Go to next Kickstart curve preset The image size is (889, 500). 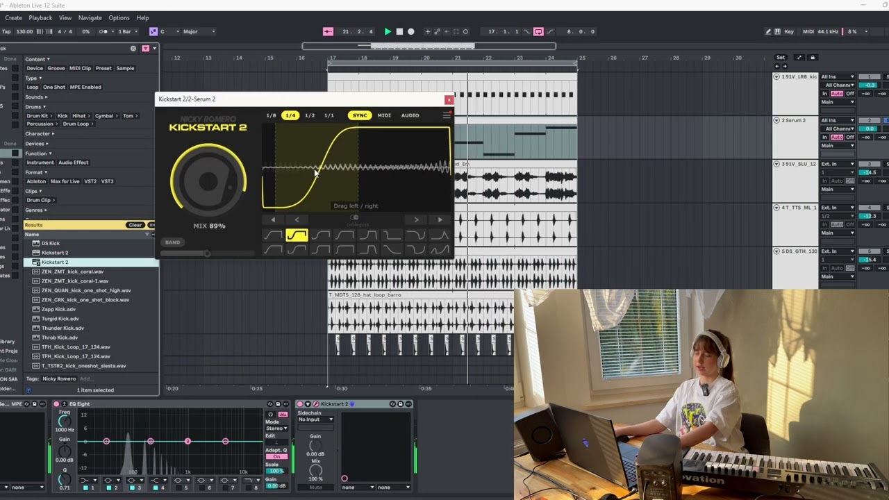[416, 219]
